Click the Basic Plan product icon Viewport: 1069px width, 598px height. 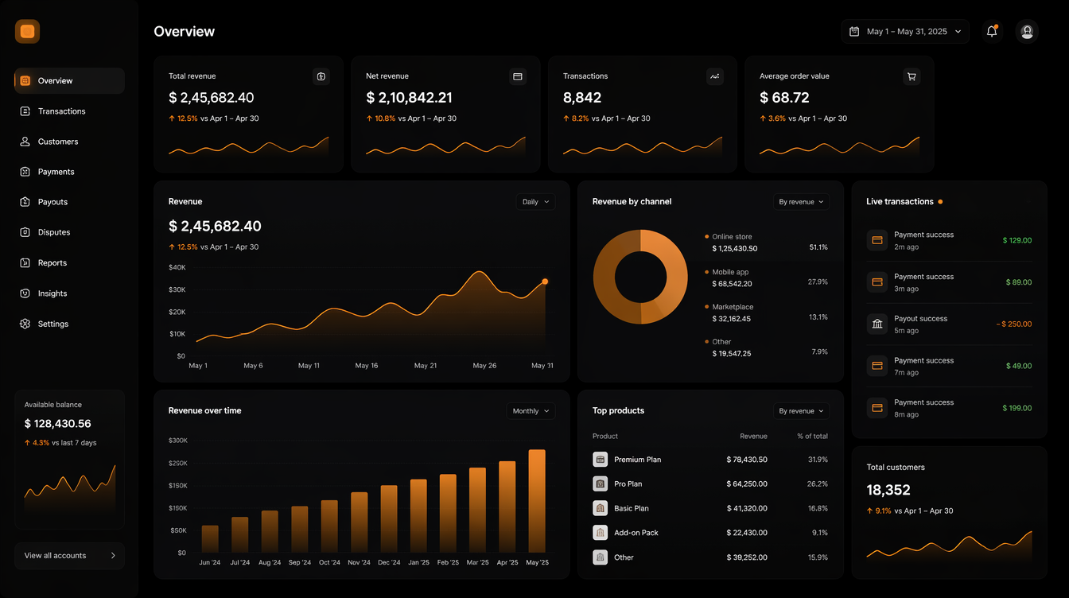(601, 508)
